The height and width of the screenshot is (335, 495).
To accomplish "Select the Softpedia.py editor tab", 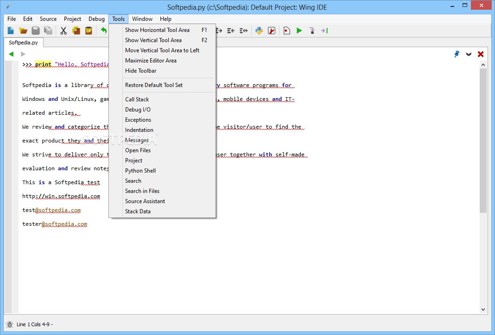I will point(23,43).
